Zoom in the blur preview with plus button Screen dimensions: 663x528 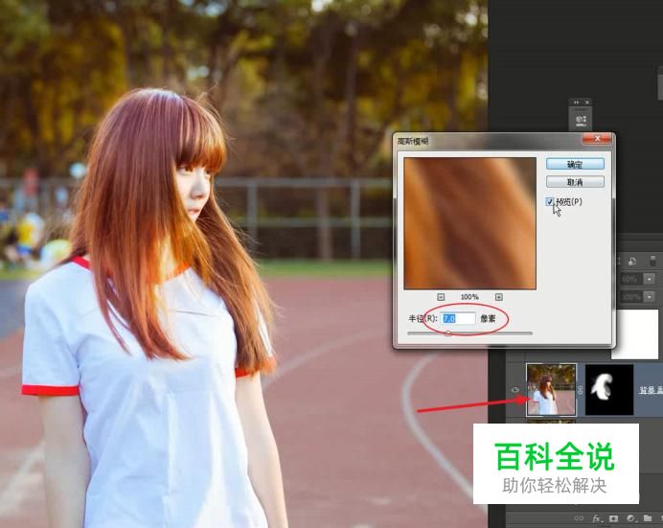click(499, 297)
